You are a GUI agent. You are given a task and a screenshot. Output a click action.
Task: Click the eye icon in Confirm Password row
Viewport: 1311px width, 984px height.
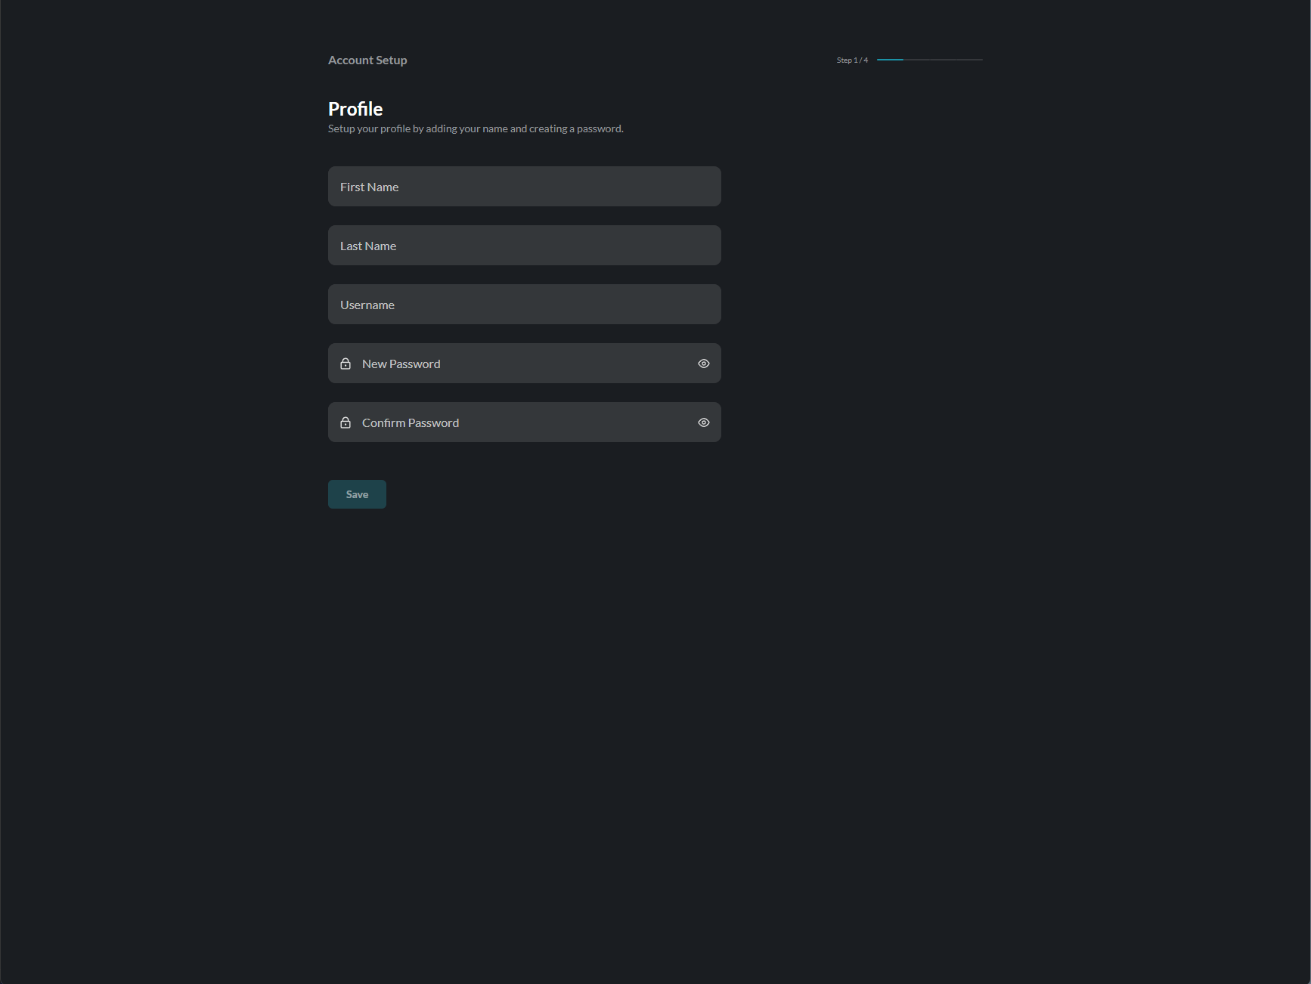pos(703,422)
